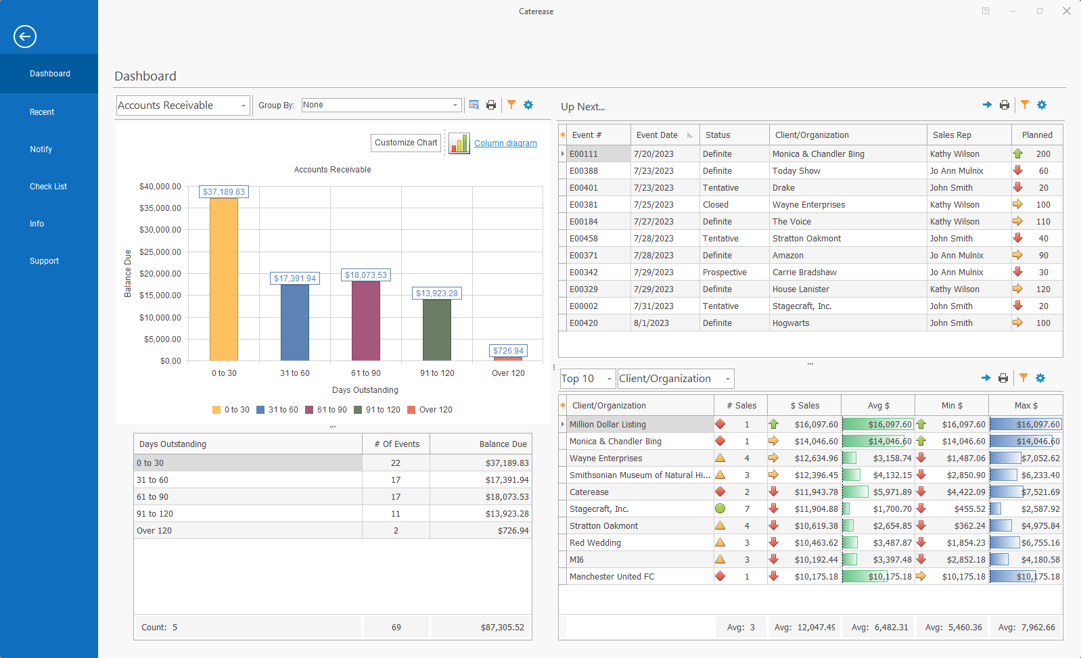Click green up arrow for event E00111
The width and height of the screenshot is (1081, 658).
(x=1017, y=154)
